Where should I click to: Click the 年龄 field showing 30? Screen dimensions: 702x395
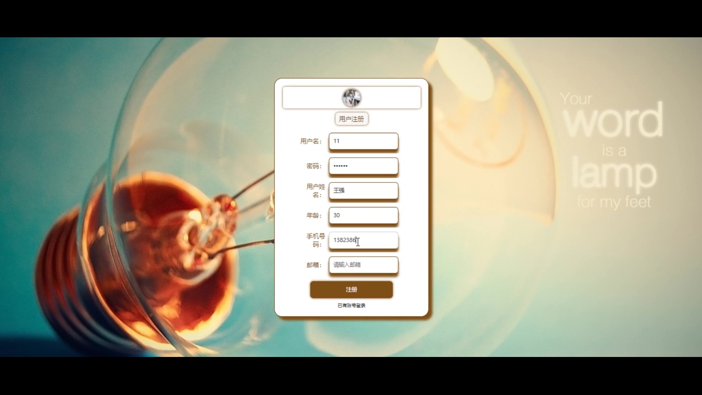click(363, 215)
